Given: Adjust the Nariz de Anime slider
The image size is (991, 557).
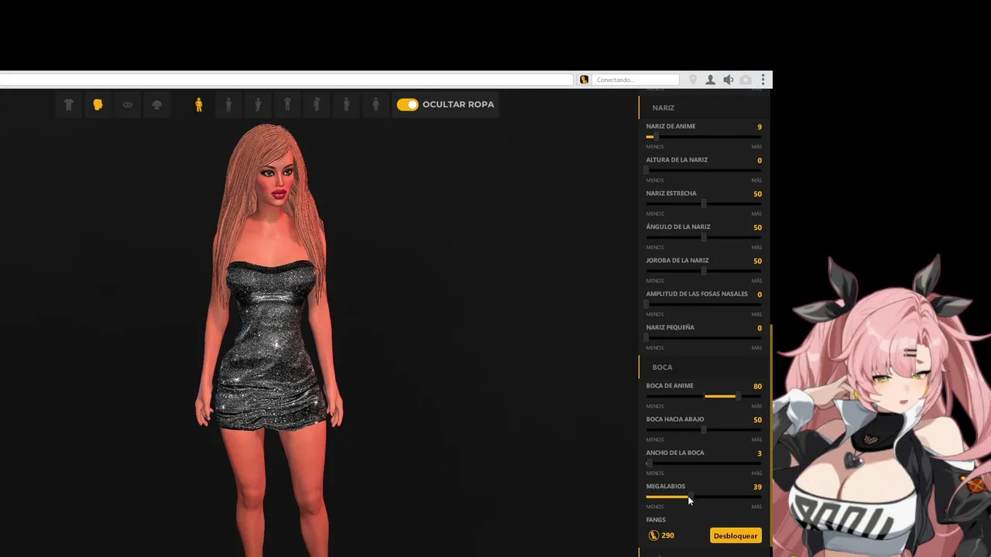Looking at the screenshot, I should (x=704, y=137).
